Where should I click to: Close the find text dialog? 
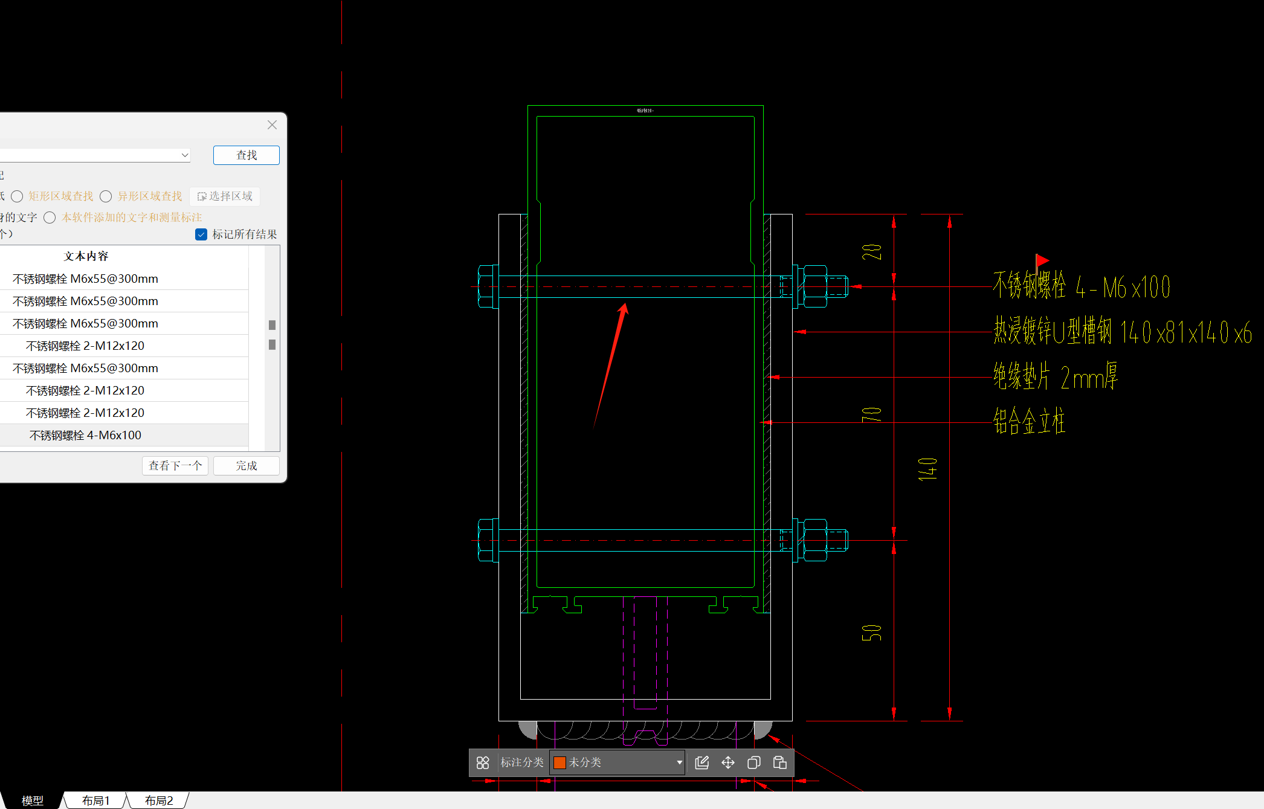coord(272,124)
